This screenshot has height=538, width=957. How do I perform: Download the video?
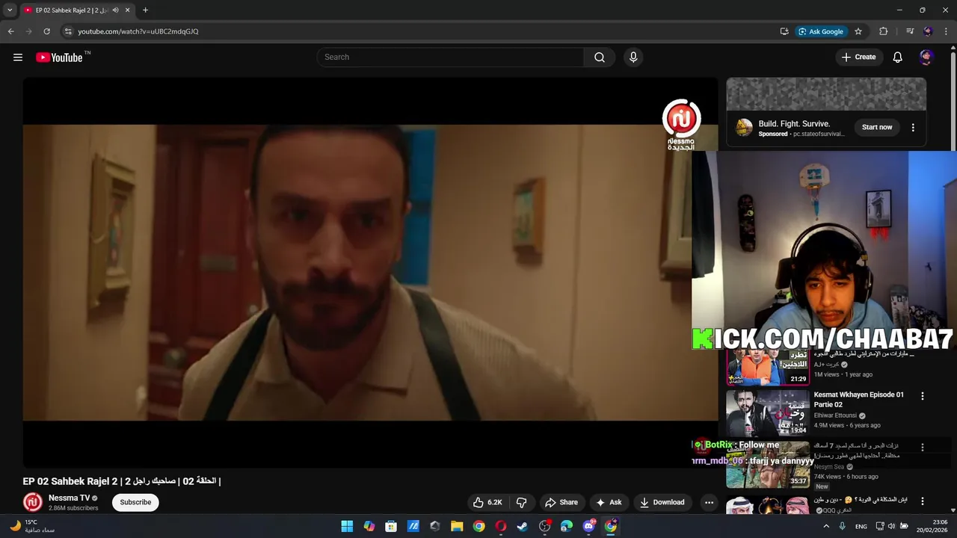tap(662, 502)
